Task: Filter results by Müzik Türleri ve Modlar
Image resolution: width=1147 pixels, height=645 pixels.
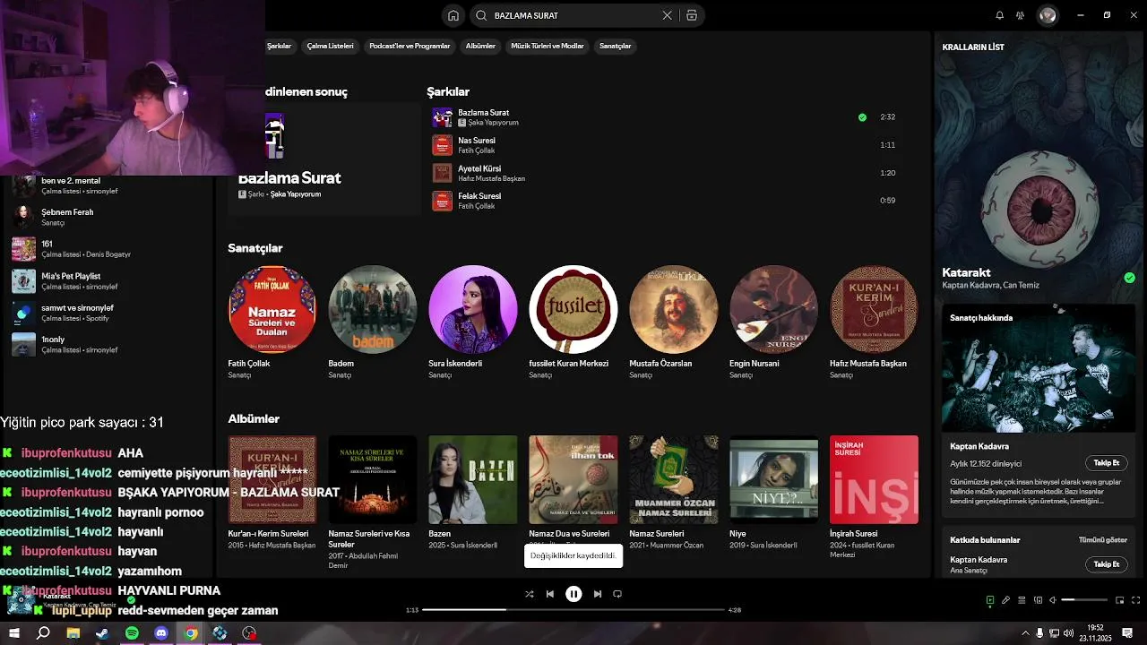Action: point(547,46)
